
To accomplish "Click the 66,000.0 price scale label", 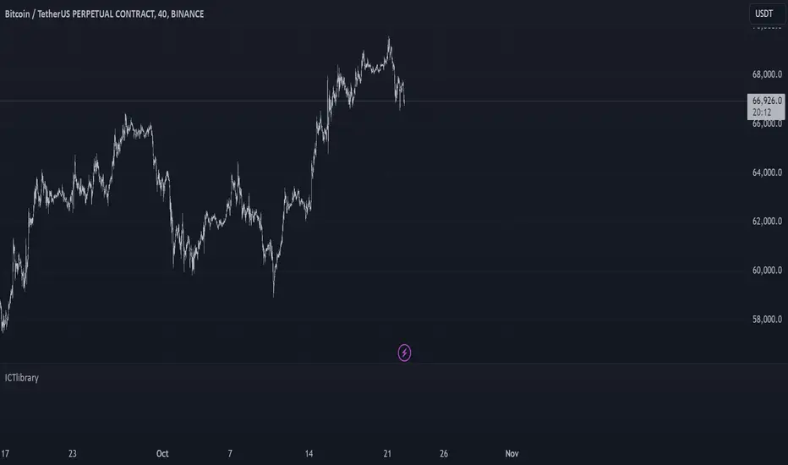I will coord(764,123).
